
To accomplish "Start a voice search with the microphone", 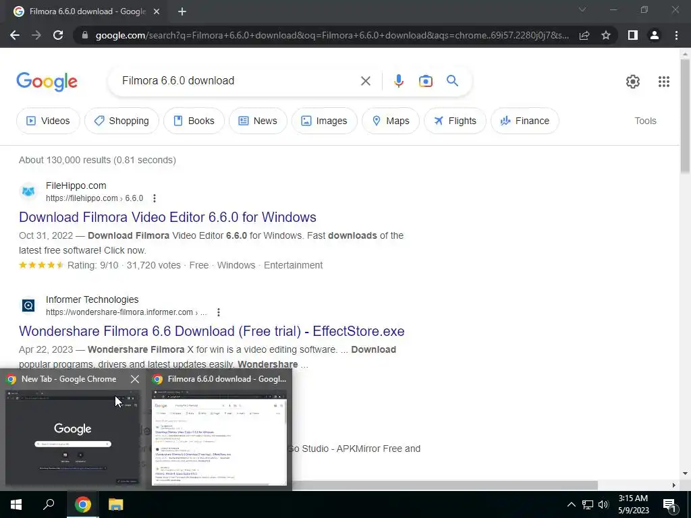I will coord(398,81).
